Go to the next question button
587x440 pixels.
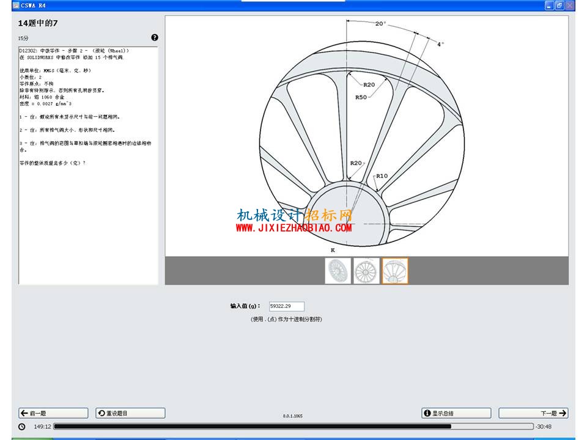pyautogui.click(x=533, y=413)
